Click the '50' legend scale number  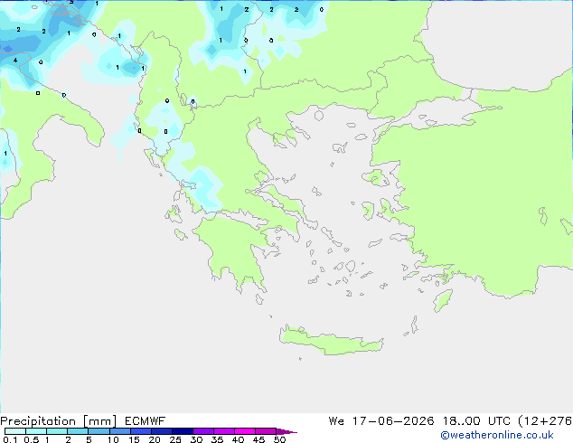point(279,439)
